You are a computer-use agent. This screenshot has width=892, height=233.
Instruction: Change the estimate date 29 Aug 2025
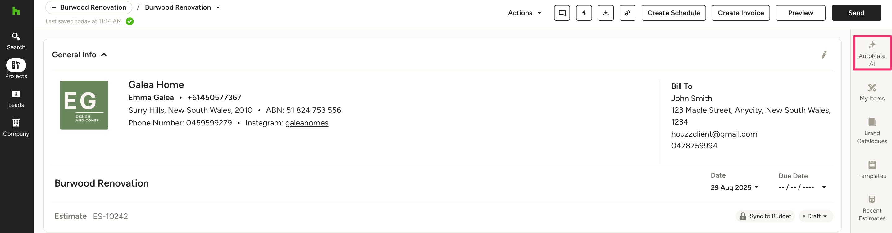click(x=734, y=187)
